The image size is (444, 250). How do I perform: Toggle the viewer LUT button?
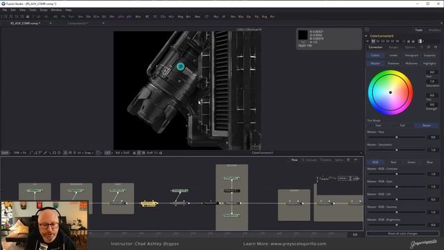(x=108, y=153)
